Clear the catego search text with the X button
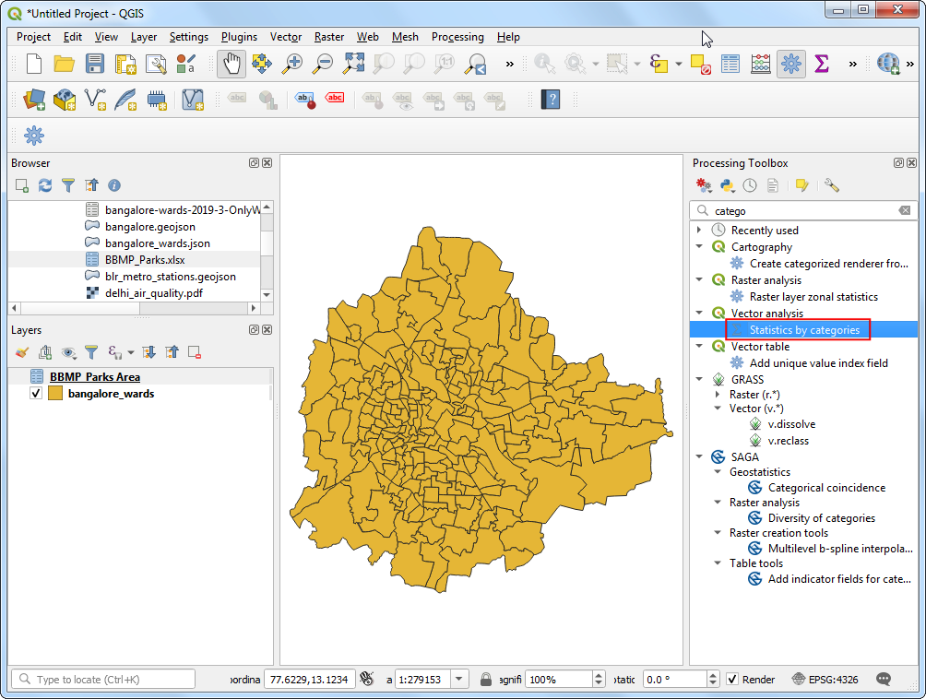This screenshot has height=699, width=926. [905, 210]
